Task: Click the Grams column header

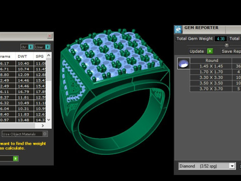Action: pyautogui.click(x=8, y=56)
